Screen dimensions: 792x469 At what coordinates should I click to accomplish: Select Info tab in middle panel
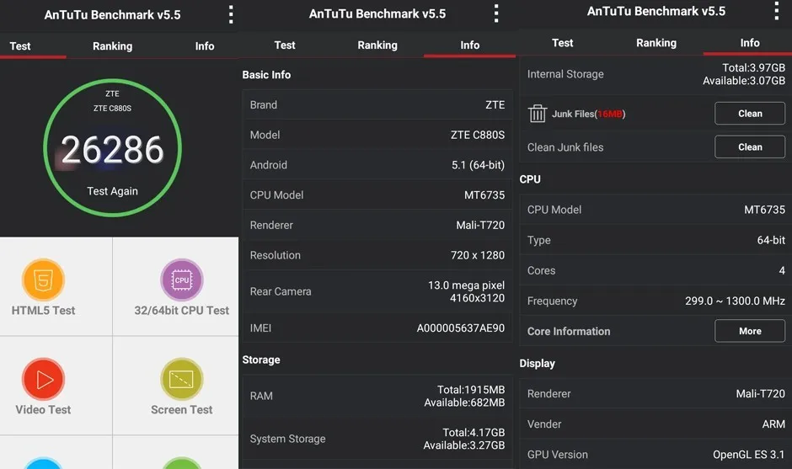tap(470, 45)
